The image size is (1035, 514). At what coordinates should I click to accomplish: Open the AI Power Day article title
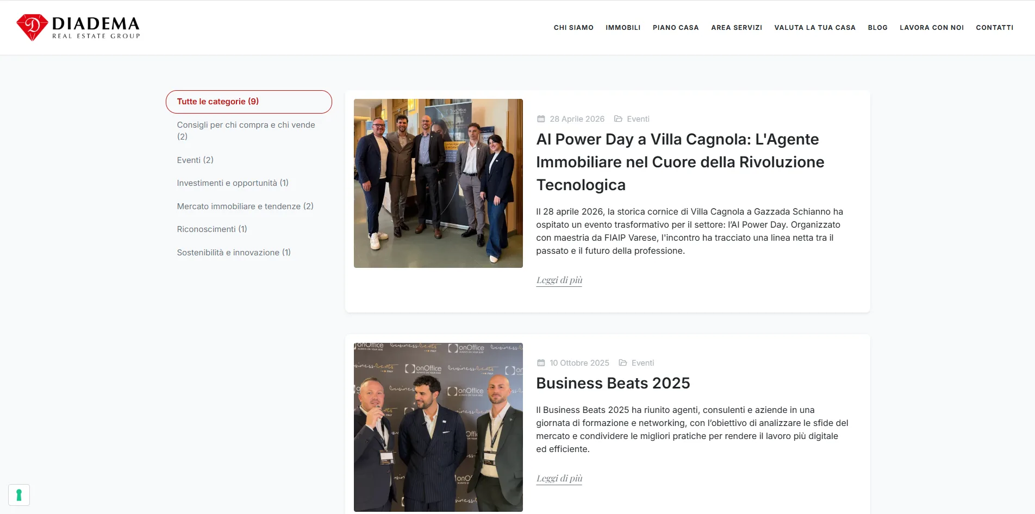point(680,162)
